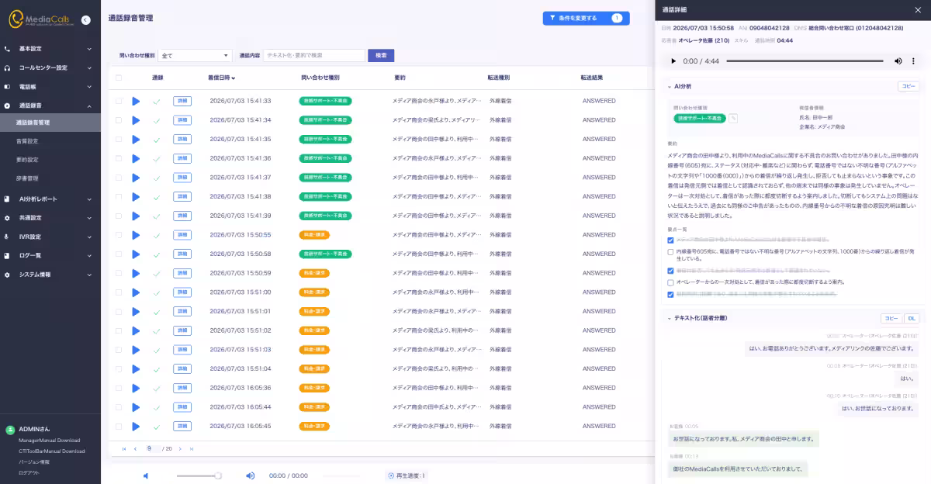
Task: Click the bottom volume slider
Action: tap(198, 475)
